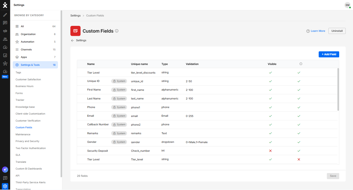
Task: Click the Unique name column header
Action: [139, 64]
